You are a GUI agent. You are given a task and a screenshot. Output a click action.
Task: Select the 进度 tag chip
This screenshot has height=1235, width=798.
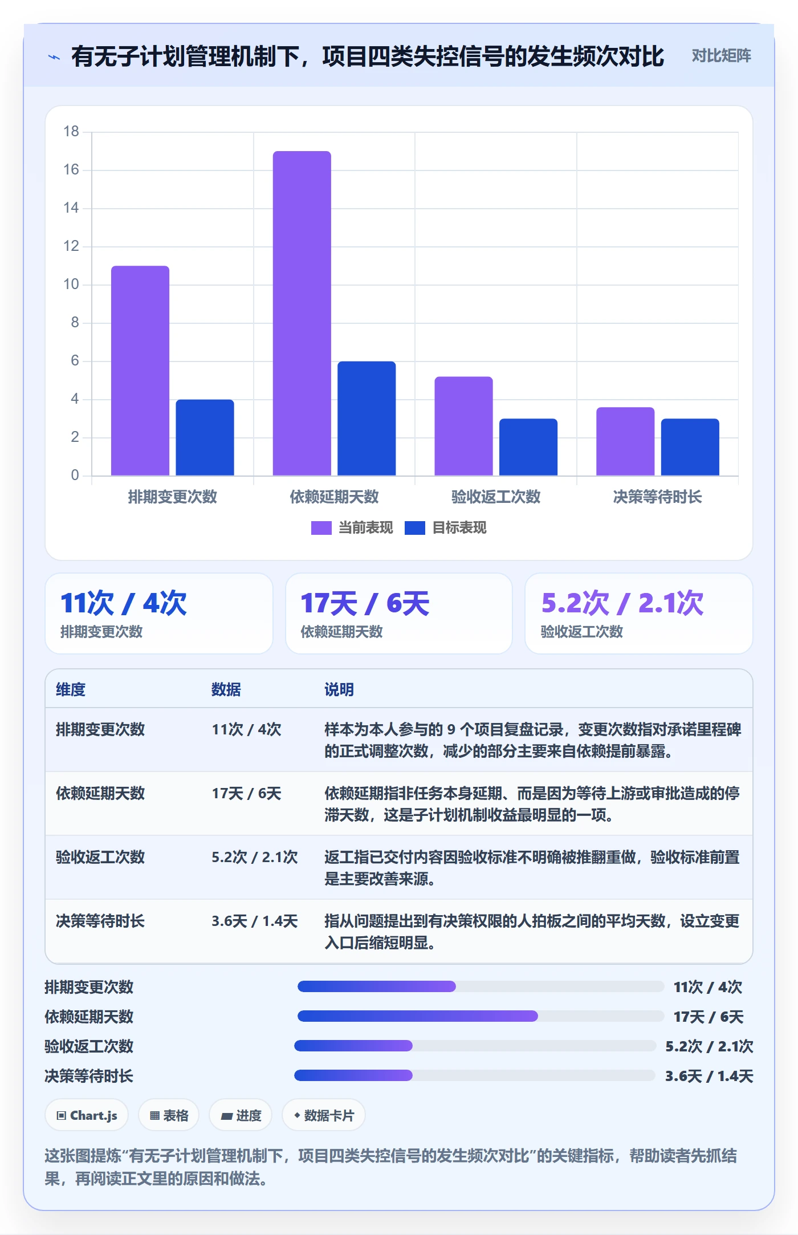241,1115
